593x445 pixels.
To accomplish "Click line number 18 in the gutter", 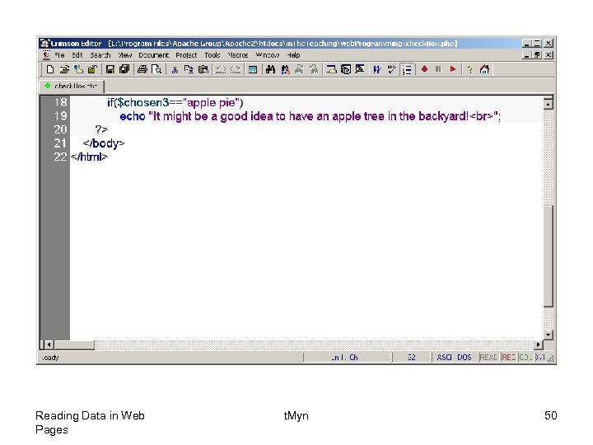I will coord(60,102).
